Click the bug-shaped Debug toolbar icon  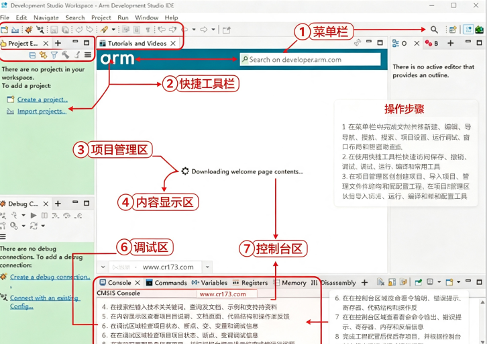point(29,30)
